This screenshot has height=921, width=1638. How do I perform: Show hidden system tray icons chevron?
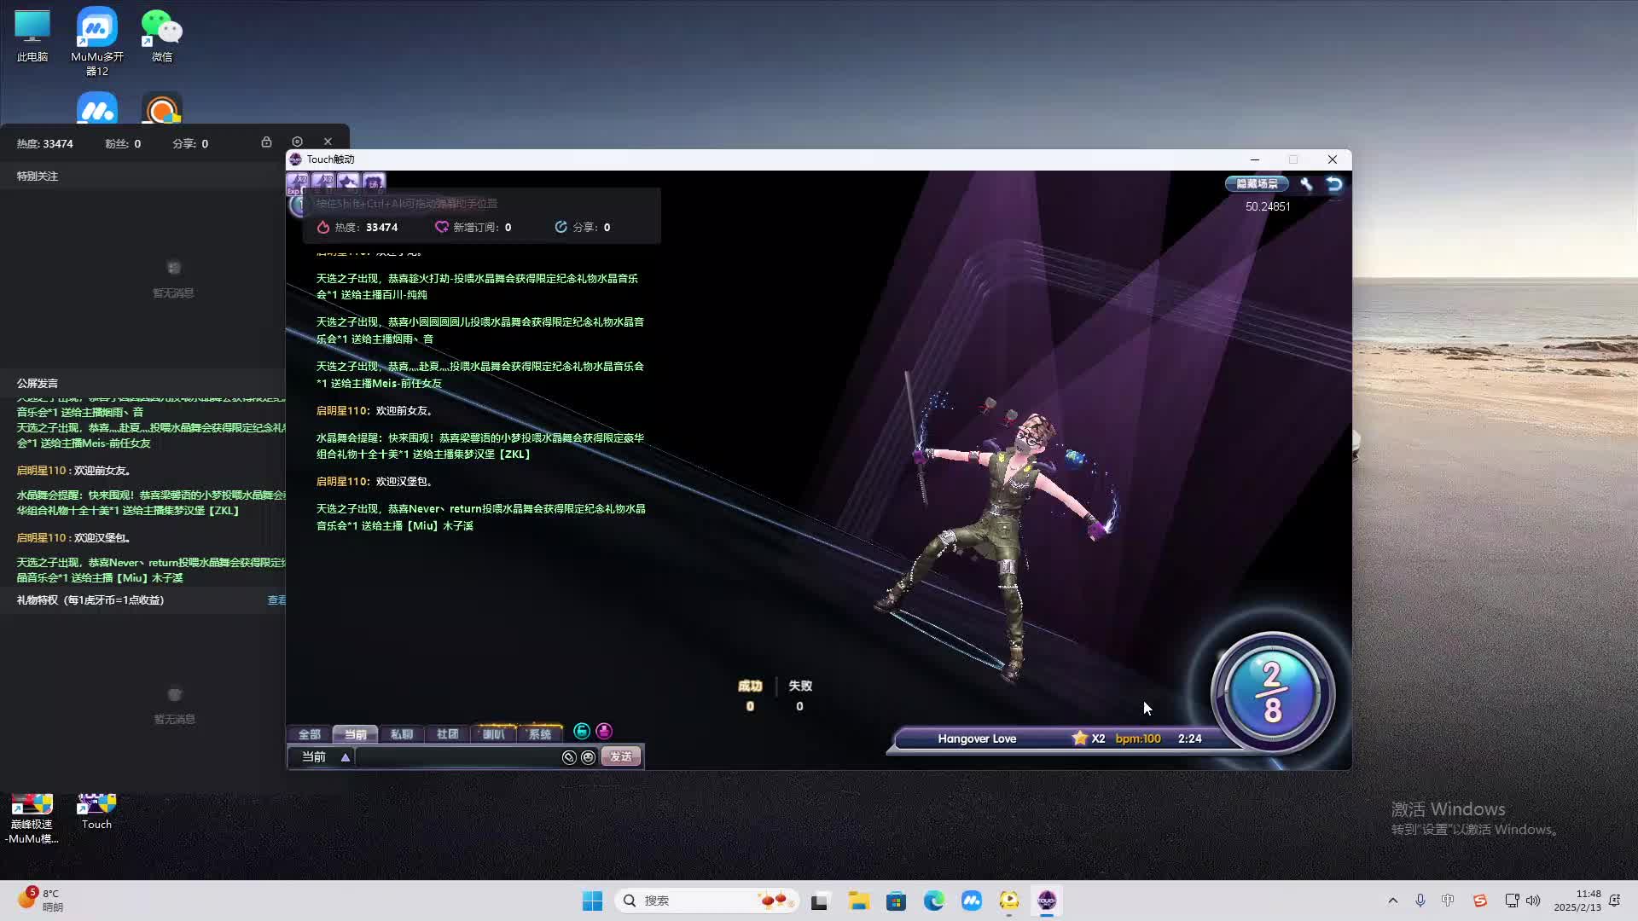pos(1393,901)
